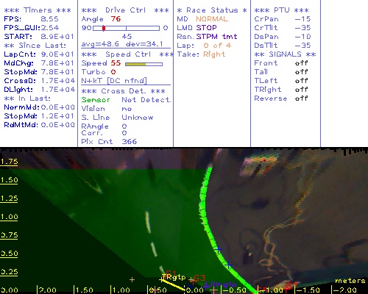Screen dimensions: 368x294
Task: Select the Angle value 76
Action: point(116,19)
